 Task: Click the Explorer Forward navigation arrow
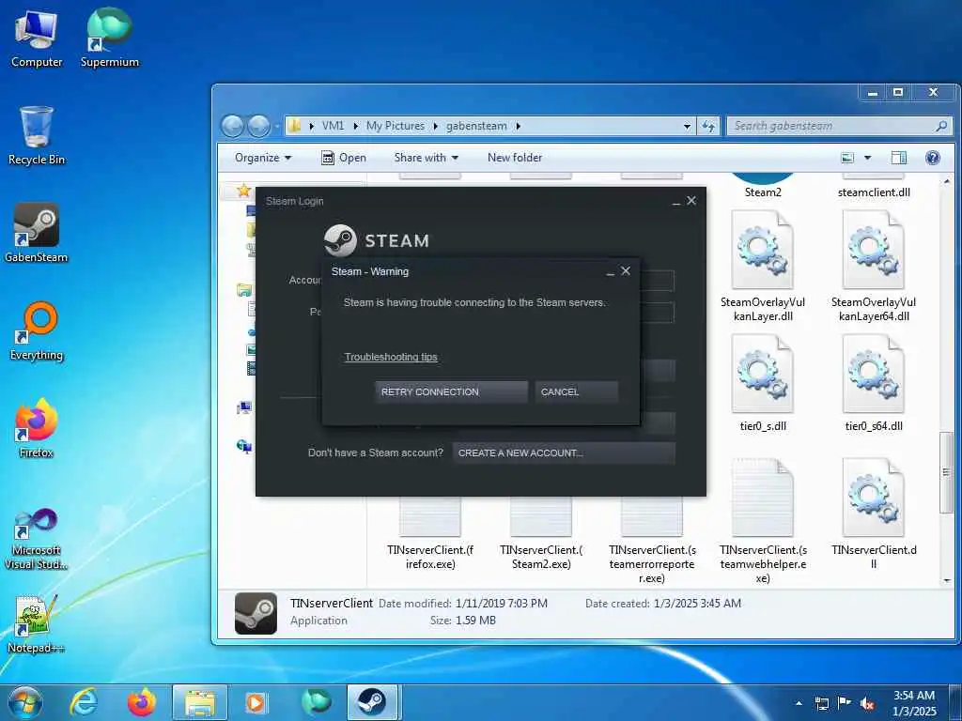tap(259, 127)
